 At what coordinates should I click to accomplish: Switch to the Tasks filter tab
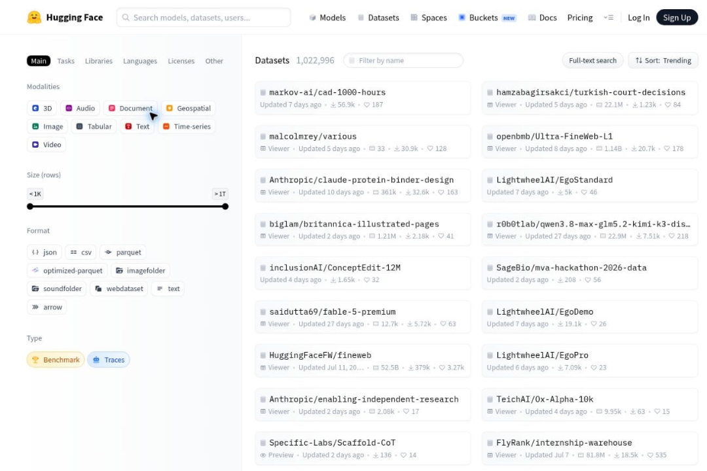(66, 61)
